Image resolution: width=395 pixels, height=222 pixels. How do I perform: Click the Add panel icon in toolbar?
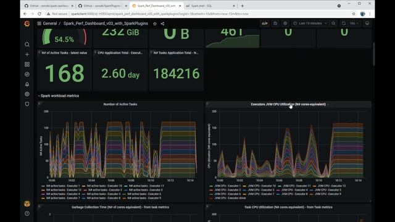click(x=265, y=23)
